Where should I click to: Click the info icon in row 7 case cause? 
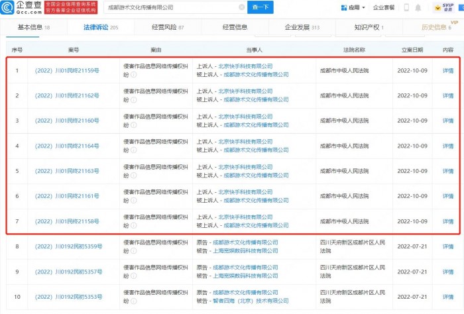pyautogui.click(x=134, y=226)
